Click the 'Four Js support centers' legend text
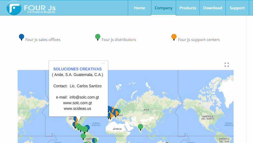Viewport: 253px width, 143px height. click(x=199, y=40)
